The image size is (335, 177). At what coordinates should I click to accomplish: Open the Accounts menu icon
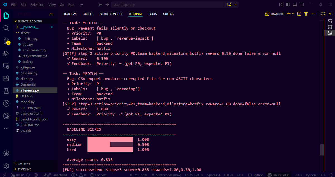click(x=6, y=153)
